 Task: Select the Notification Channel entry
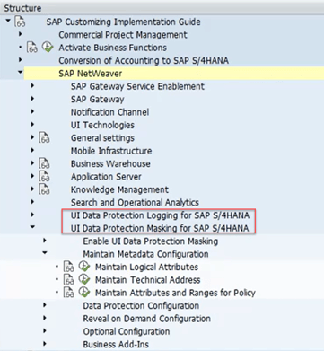(x=109, y=112)
